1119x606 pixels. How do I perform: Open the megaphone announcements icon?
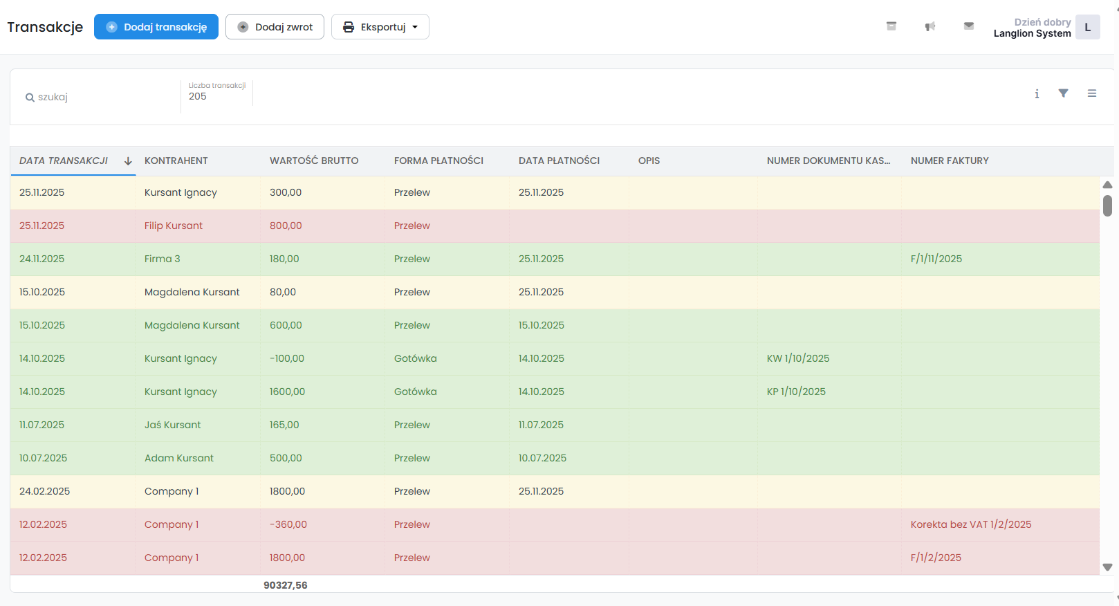(930, 26)
